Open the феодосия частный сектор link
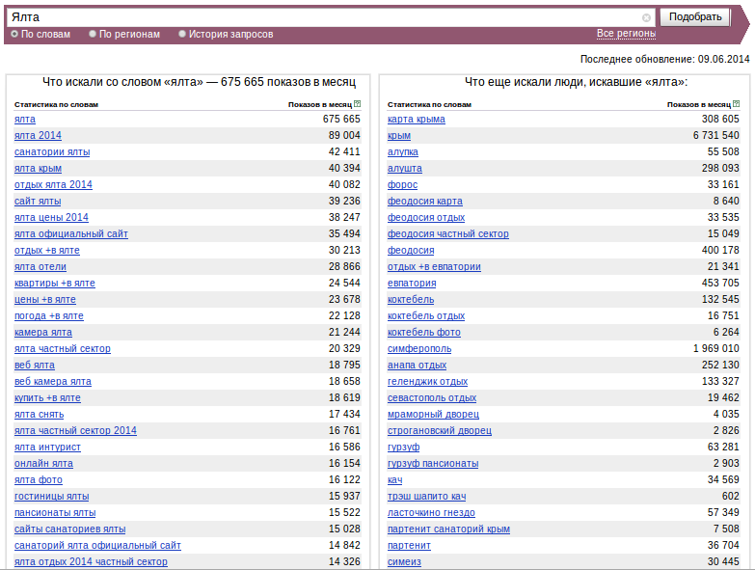The height and width of the screenshot is (570, 755). pos(448,233)
